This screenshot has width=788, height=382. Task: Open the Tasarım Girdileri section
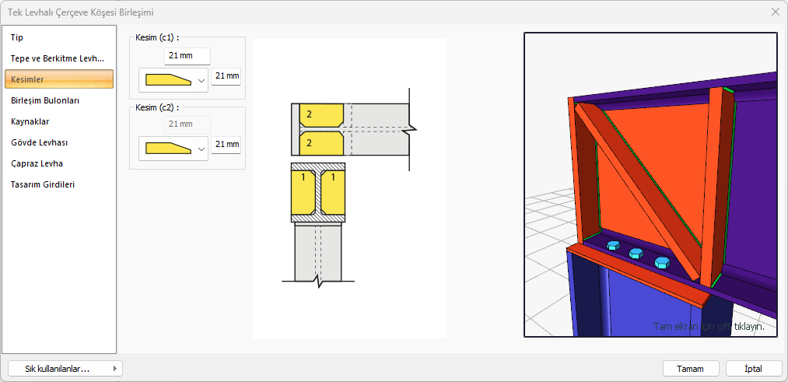[x=59, y=184]
